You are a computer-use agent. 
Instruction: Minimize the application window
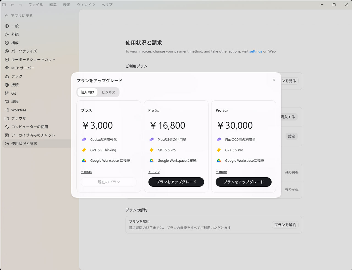click(x=322, y=5)
